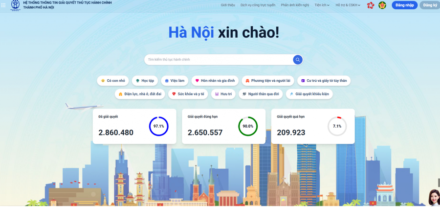Image resolution: width=440 pixels, height=207 pixels.
Task: Expand the Tiện ích dropdown
Action: [322, 5]
